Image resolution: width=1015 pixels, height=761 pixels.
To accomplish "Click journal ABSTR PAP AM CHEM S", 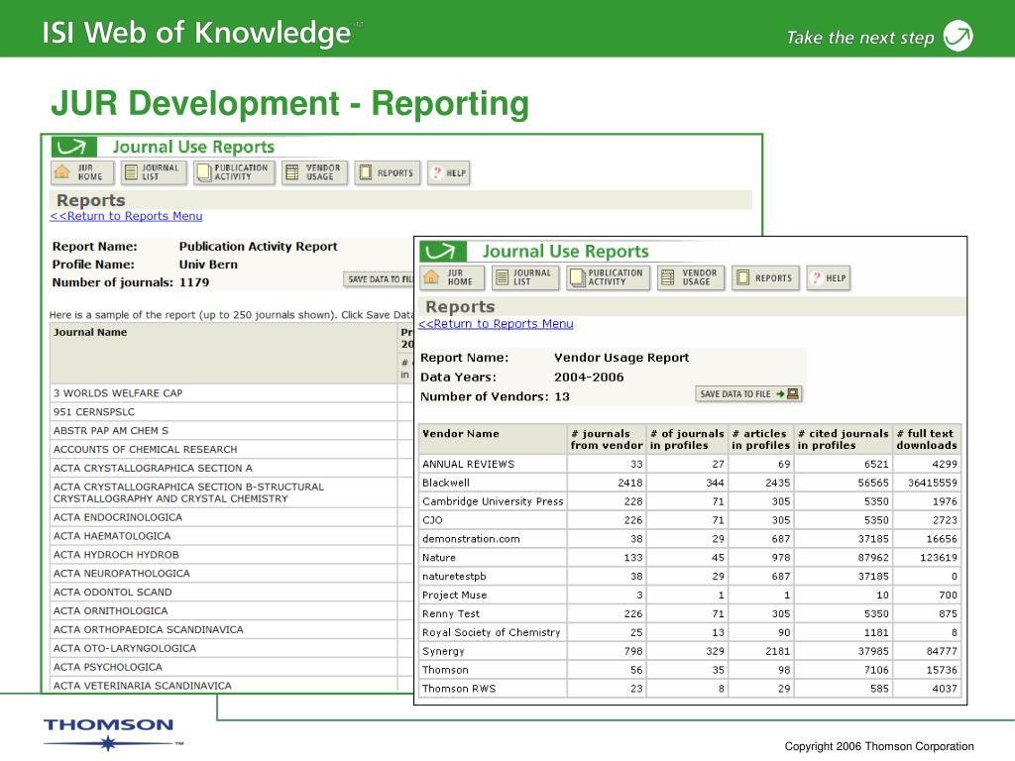I will point(111,431).
